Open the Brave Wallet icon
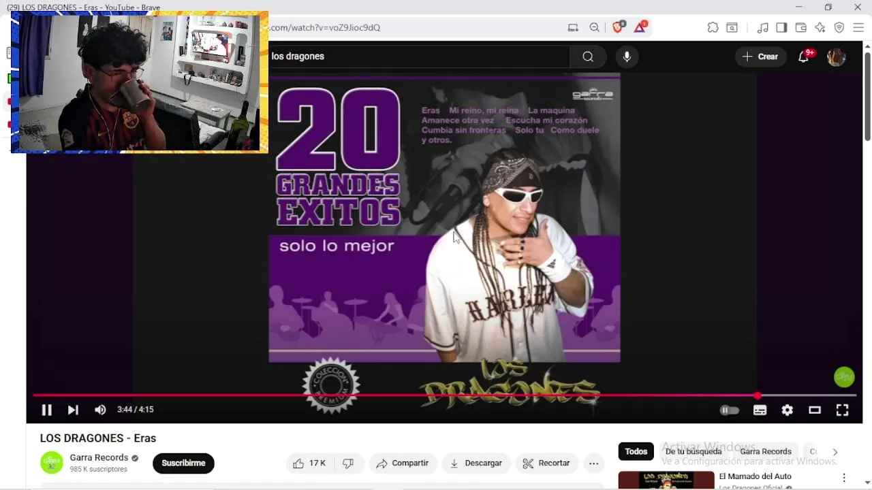 (x=800, y=28)
